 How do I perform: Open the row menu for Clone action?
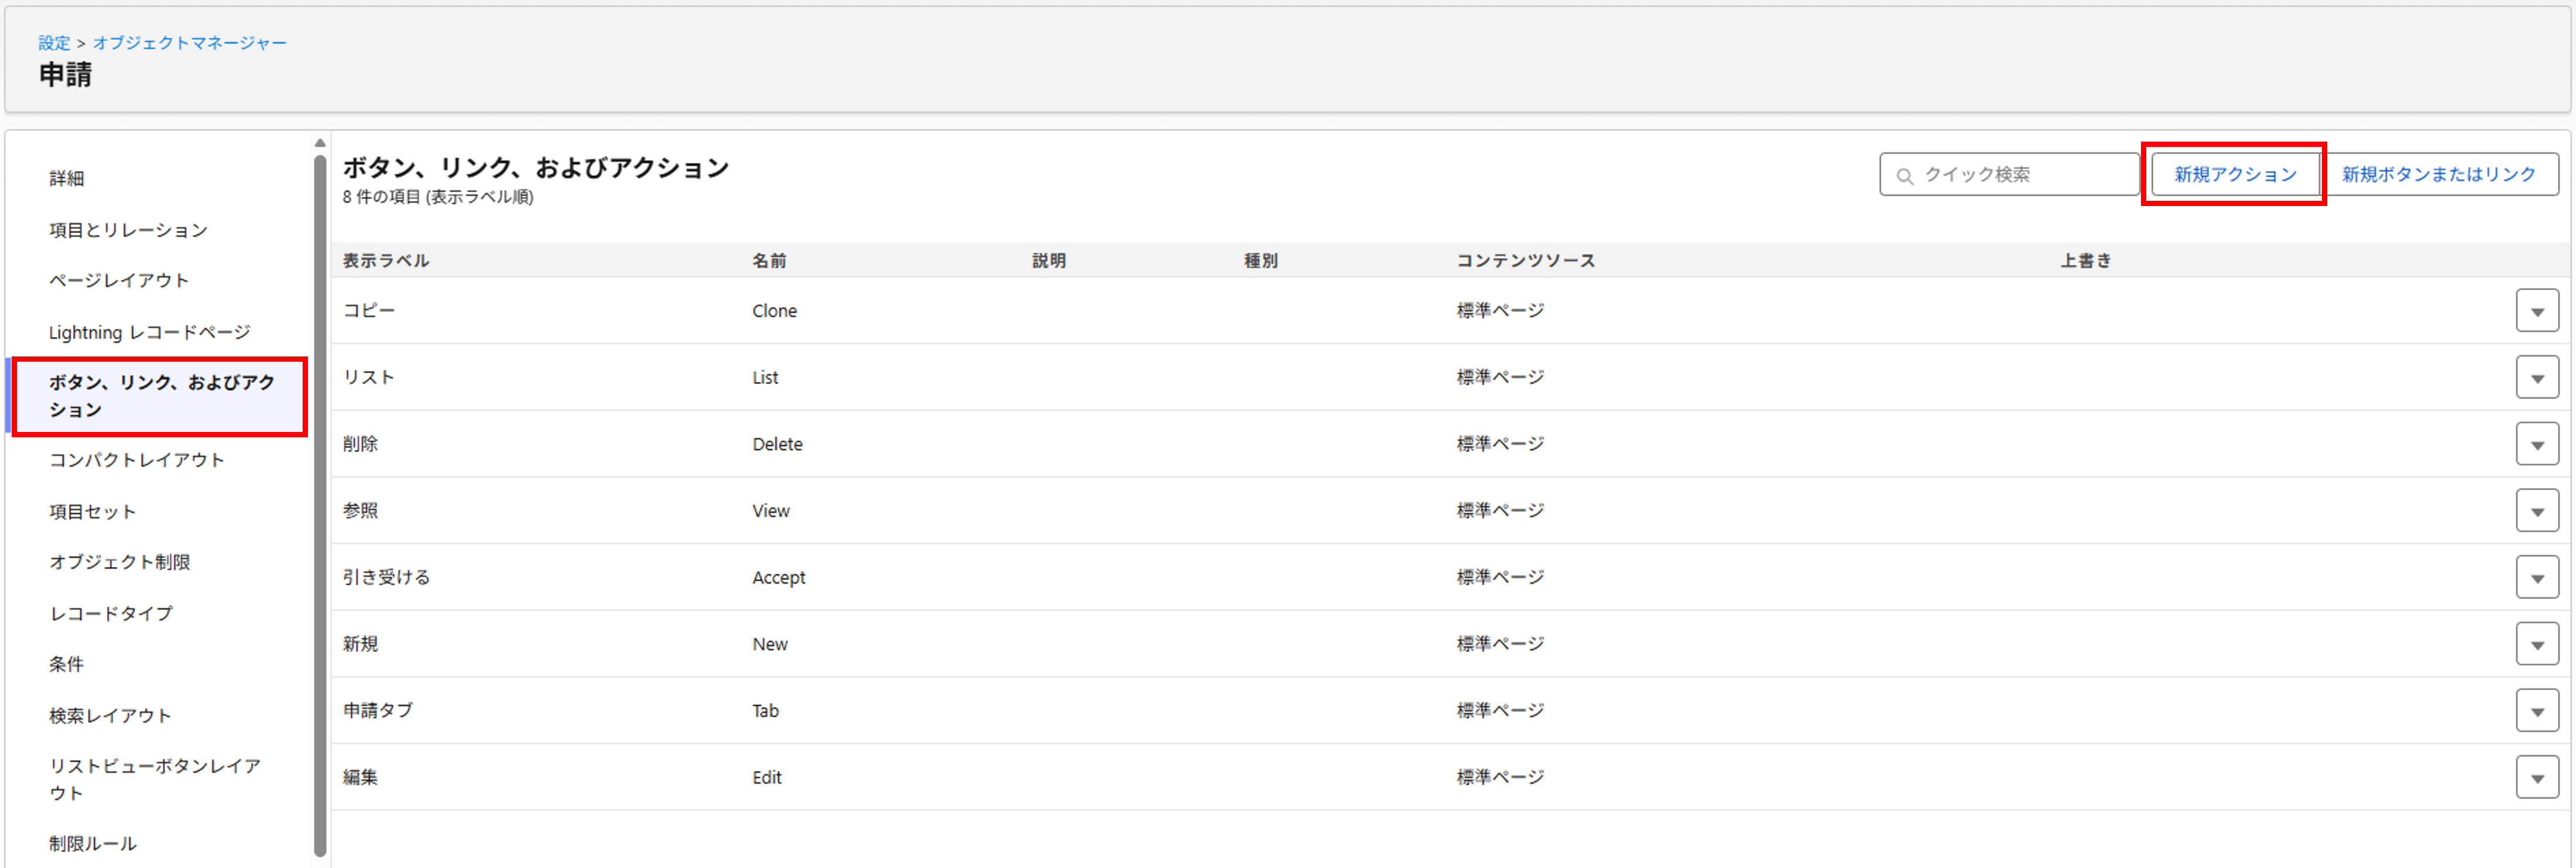pos(2536,311)
